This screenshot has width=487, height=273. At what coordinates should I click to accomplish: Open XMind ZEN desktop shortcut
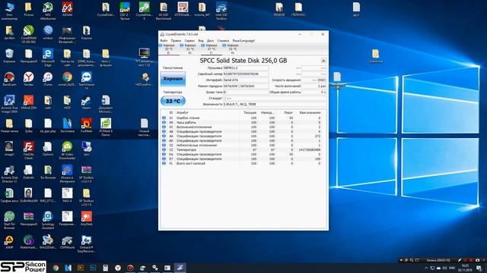29,102
